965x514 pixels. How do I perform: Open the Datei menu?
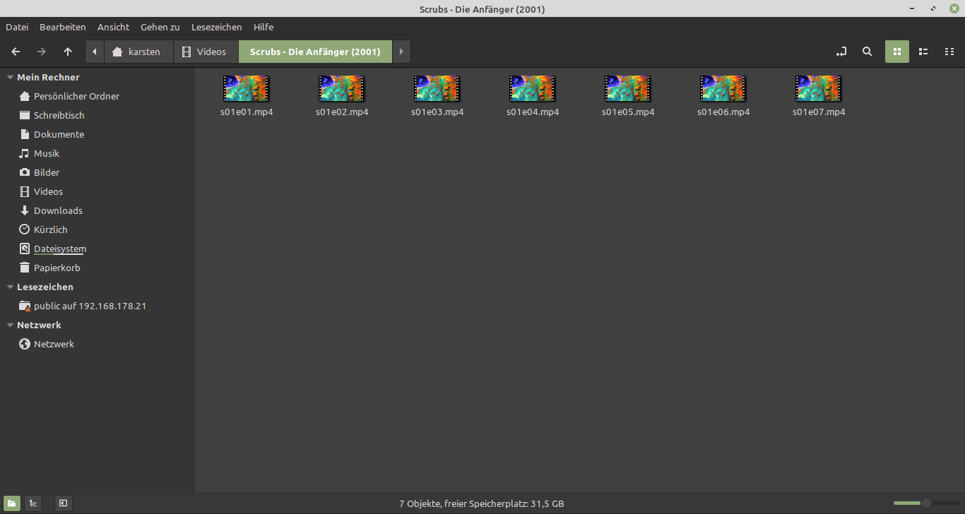point(17,27)
